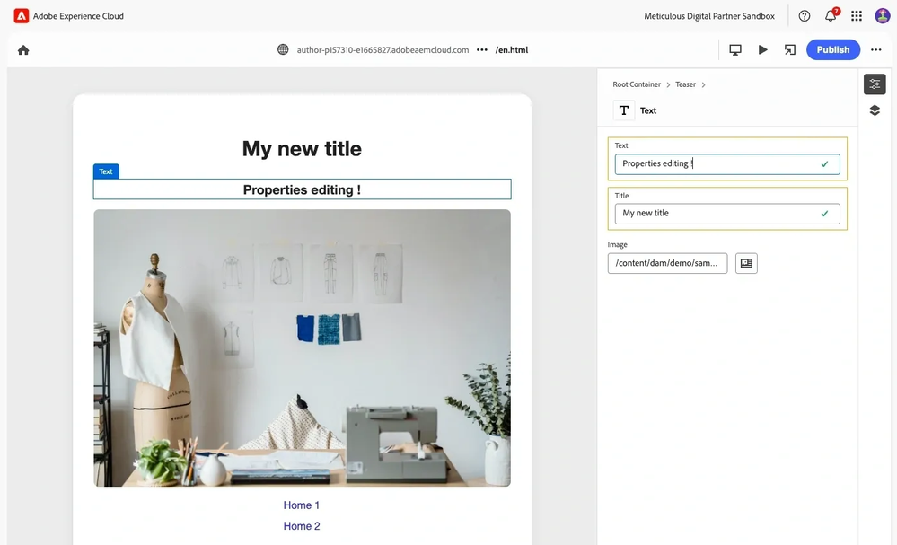897x545 pixels.
Task: Show the Content tree layers icon
Action: (x=875, y=110)
